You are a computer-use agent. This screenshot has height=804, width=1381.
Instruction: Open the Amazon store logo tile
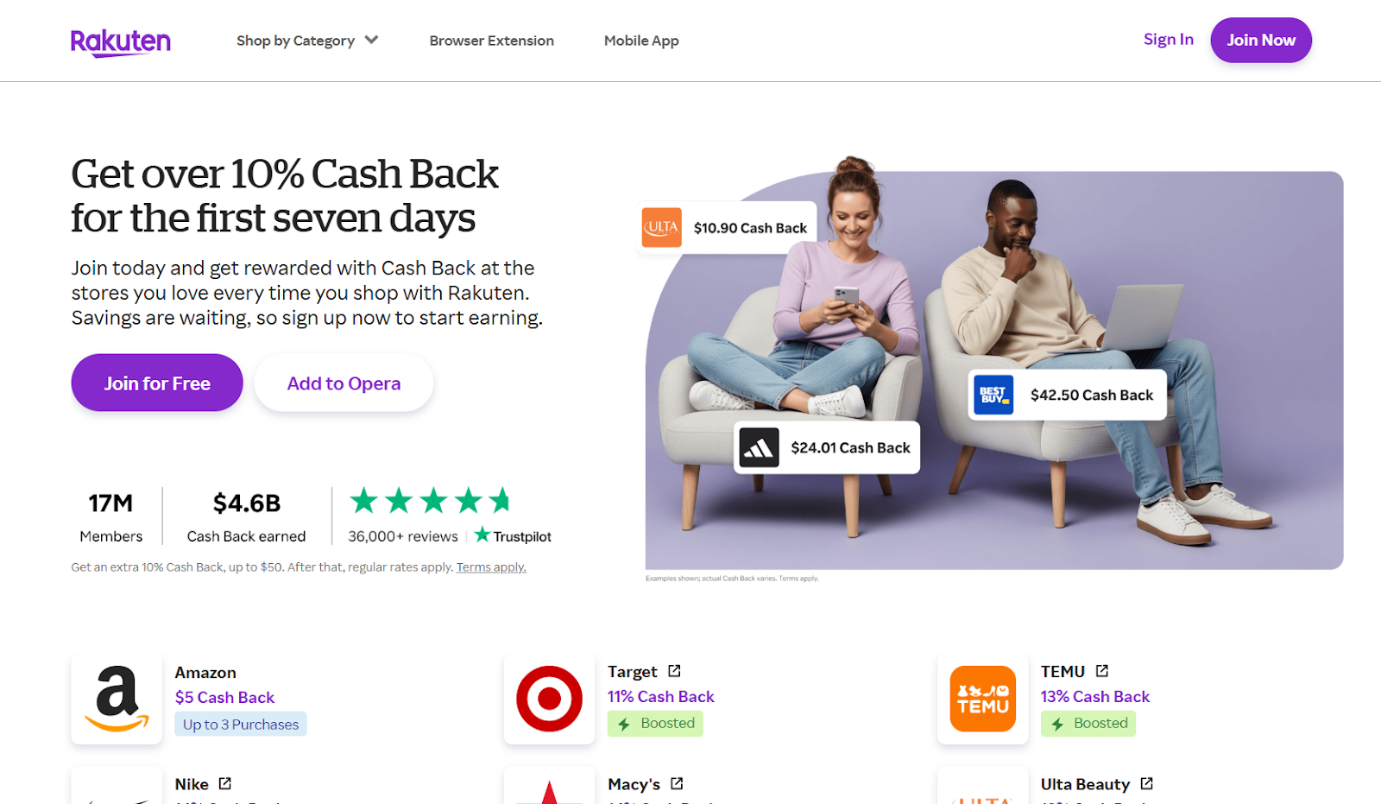[117, 699]
